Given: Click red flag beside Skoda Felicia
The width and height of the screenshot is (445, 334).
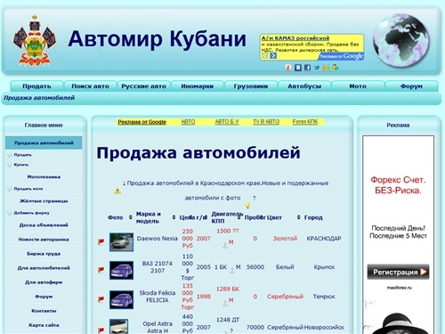Looking at the screenshot, I should pos(101,299).
